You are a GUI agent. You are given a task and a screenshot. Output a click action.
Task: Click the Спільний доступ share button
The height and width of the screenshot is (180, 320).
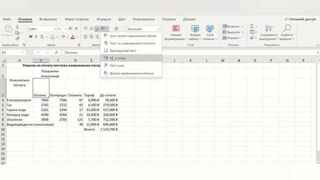300,19
